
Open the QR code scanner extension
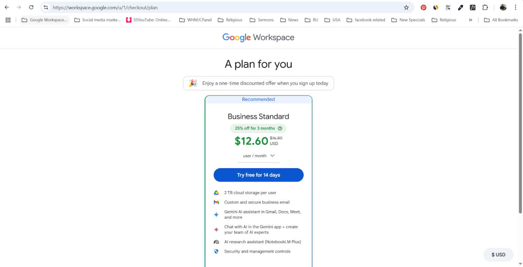tap(448, 7)
